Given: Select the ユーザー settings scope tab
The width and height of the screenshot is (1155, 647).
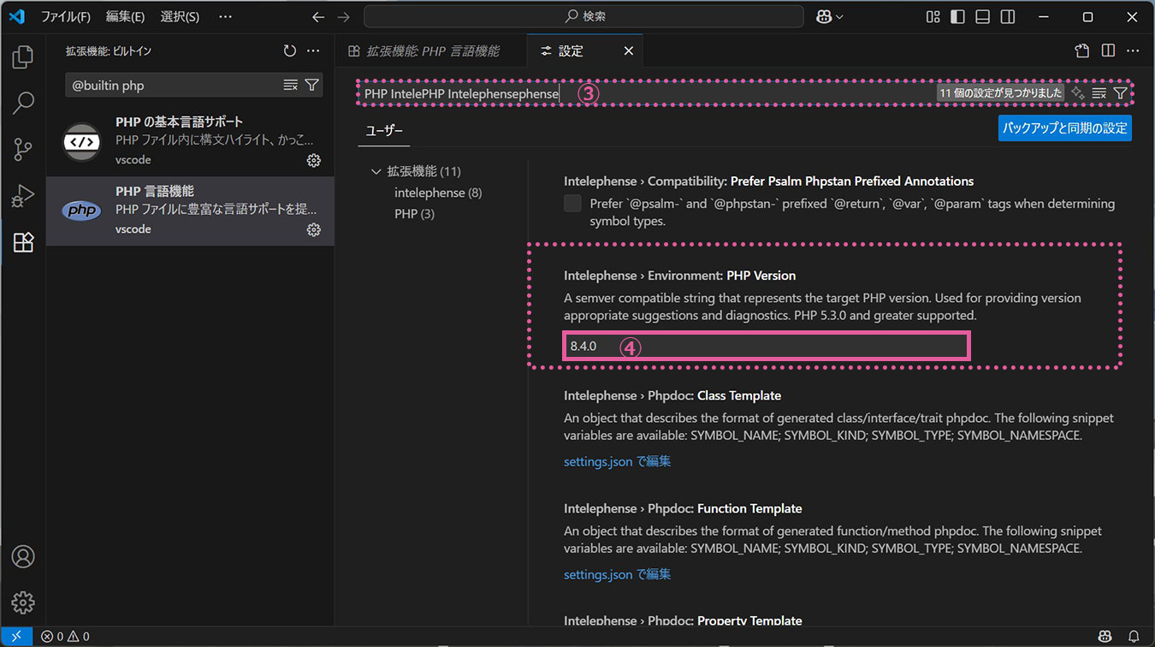Looking at the screenshot, I should tap(384, 131).
